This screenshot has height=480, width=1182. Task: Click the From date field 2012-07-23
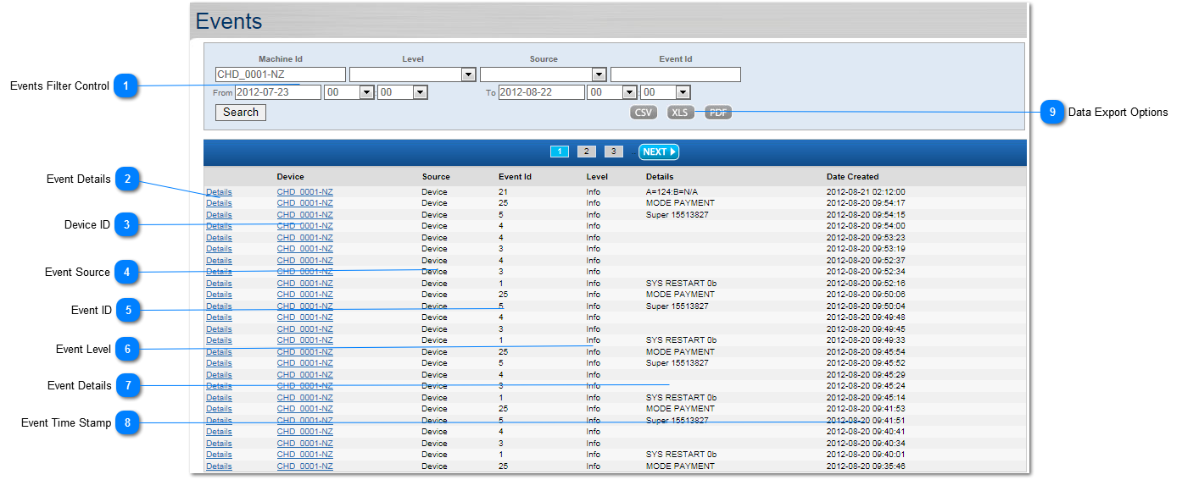click(278, 92)
